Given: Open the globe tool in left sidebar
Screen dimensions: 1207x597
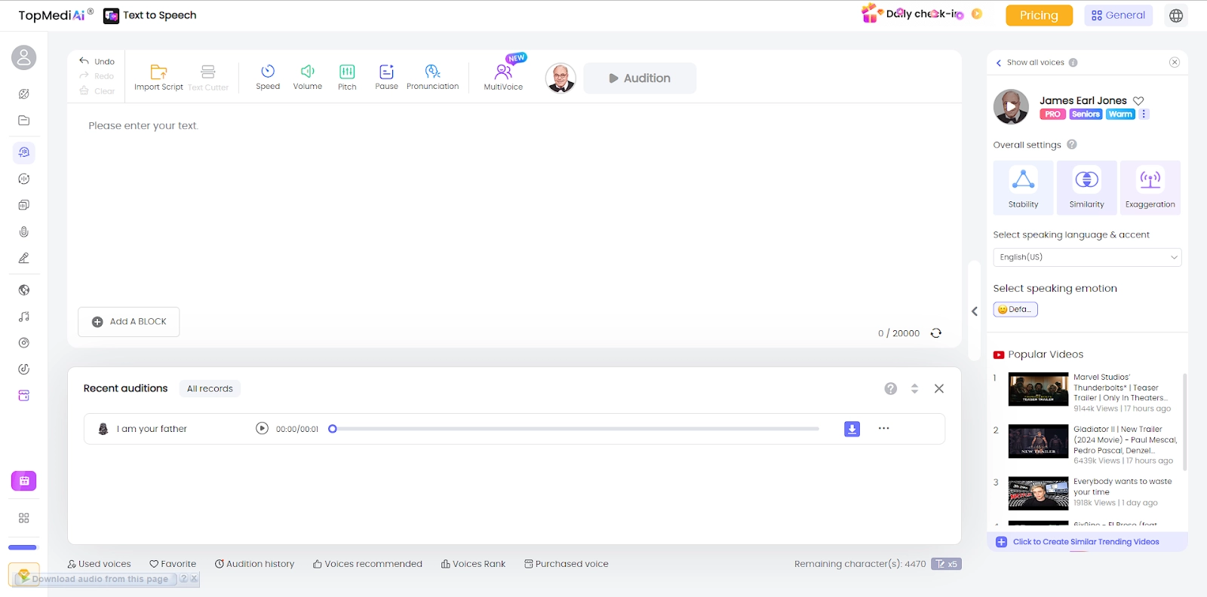Looking at the screenshot, I should (24, 290).
